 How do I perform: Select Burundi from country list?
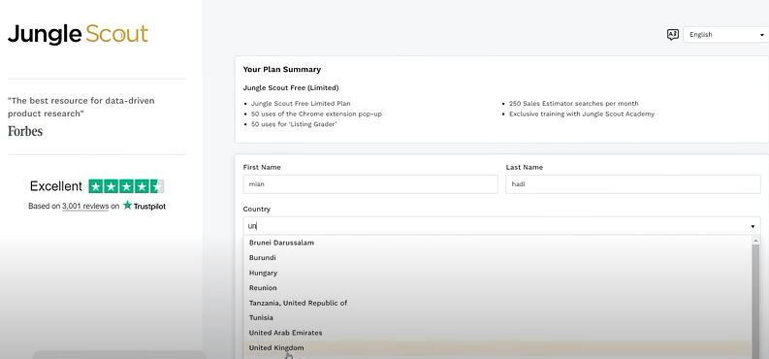pos(497,257)
